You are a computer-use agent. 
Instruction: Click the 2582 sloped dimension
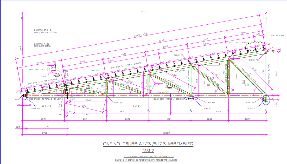[x=166, y=47]
